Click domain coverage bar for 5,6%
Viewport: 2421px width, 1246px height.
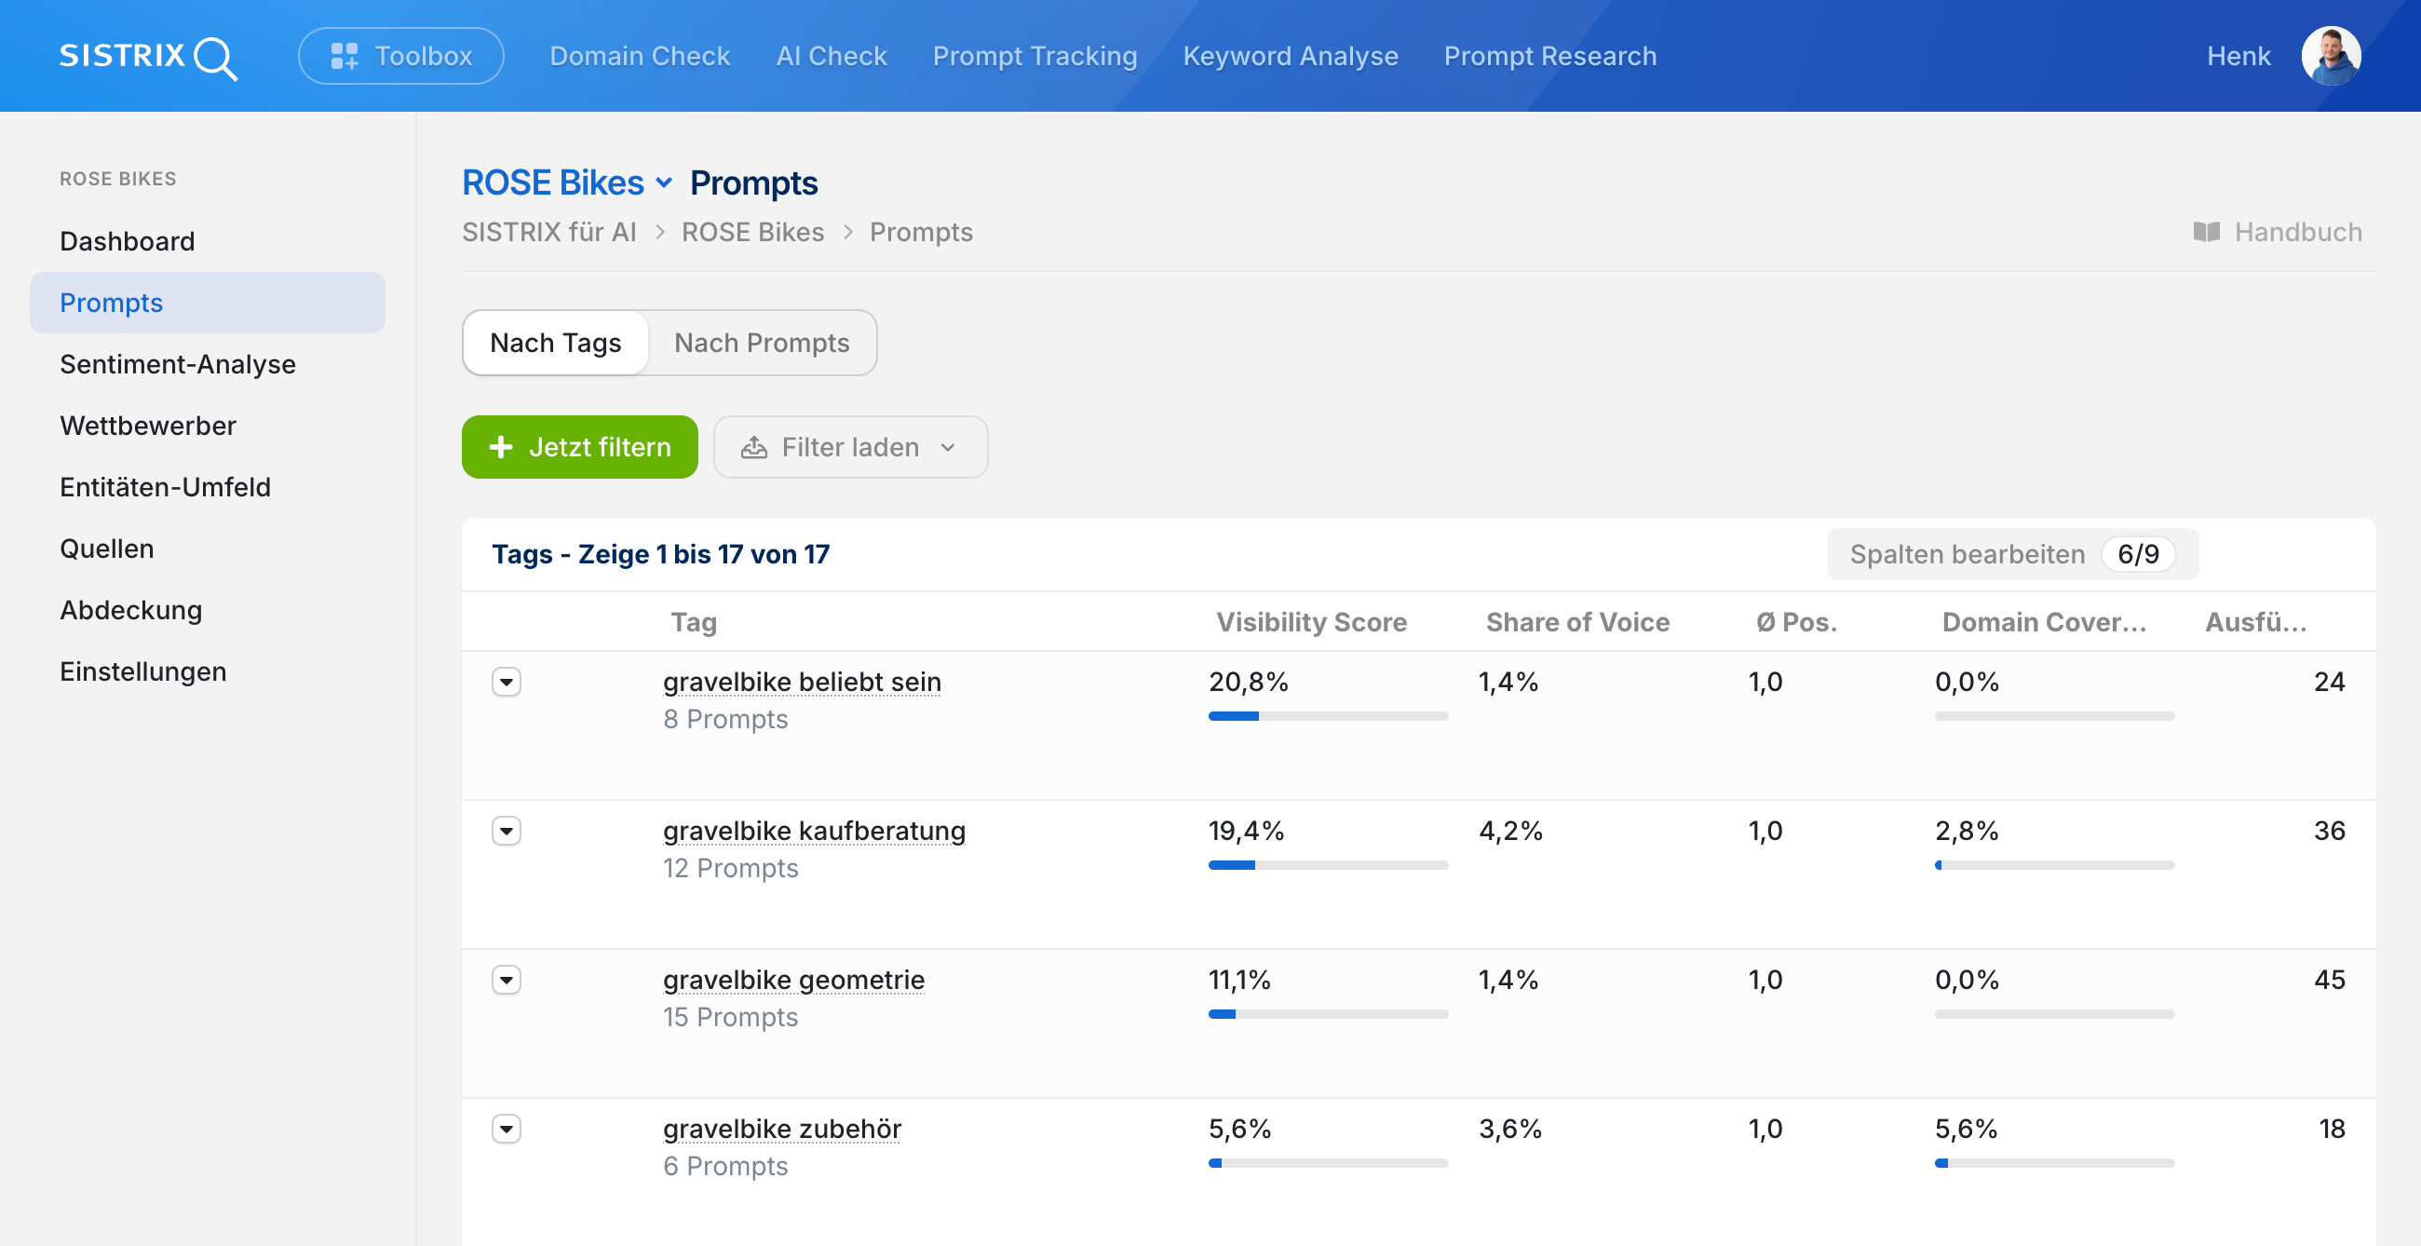pos(2054,1163)
